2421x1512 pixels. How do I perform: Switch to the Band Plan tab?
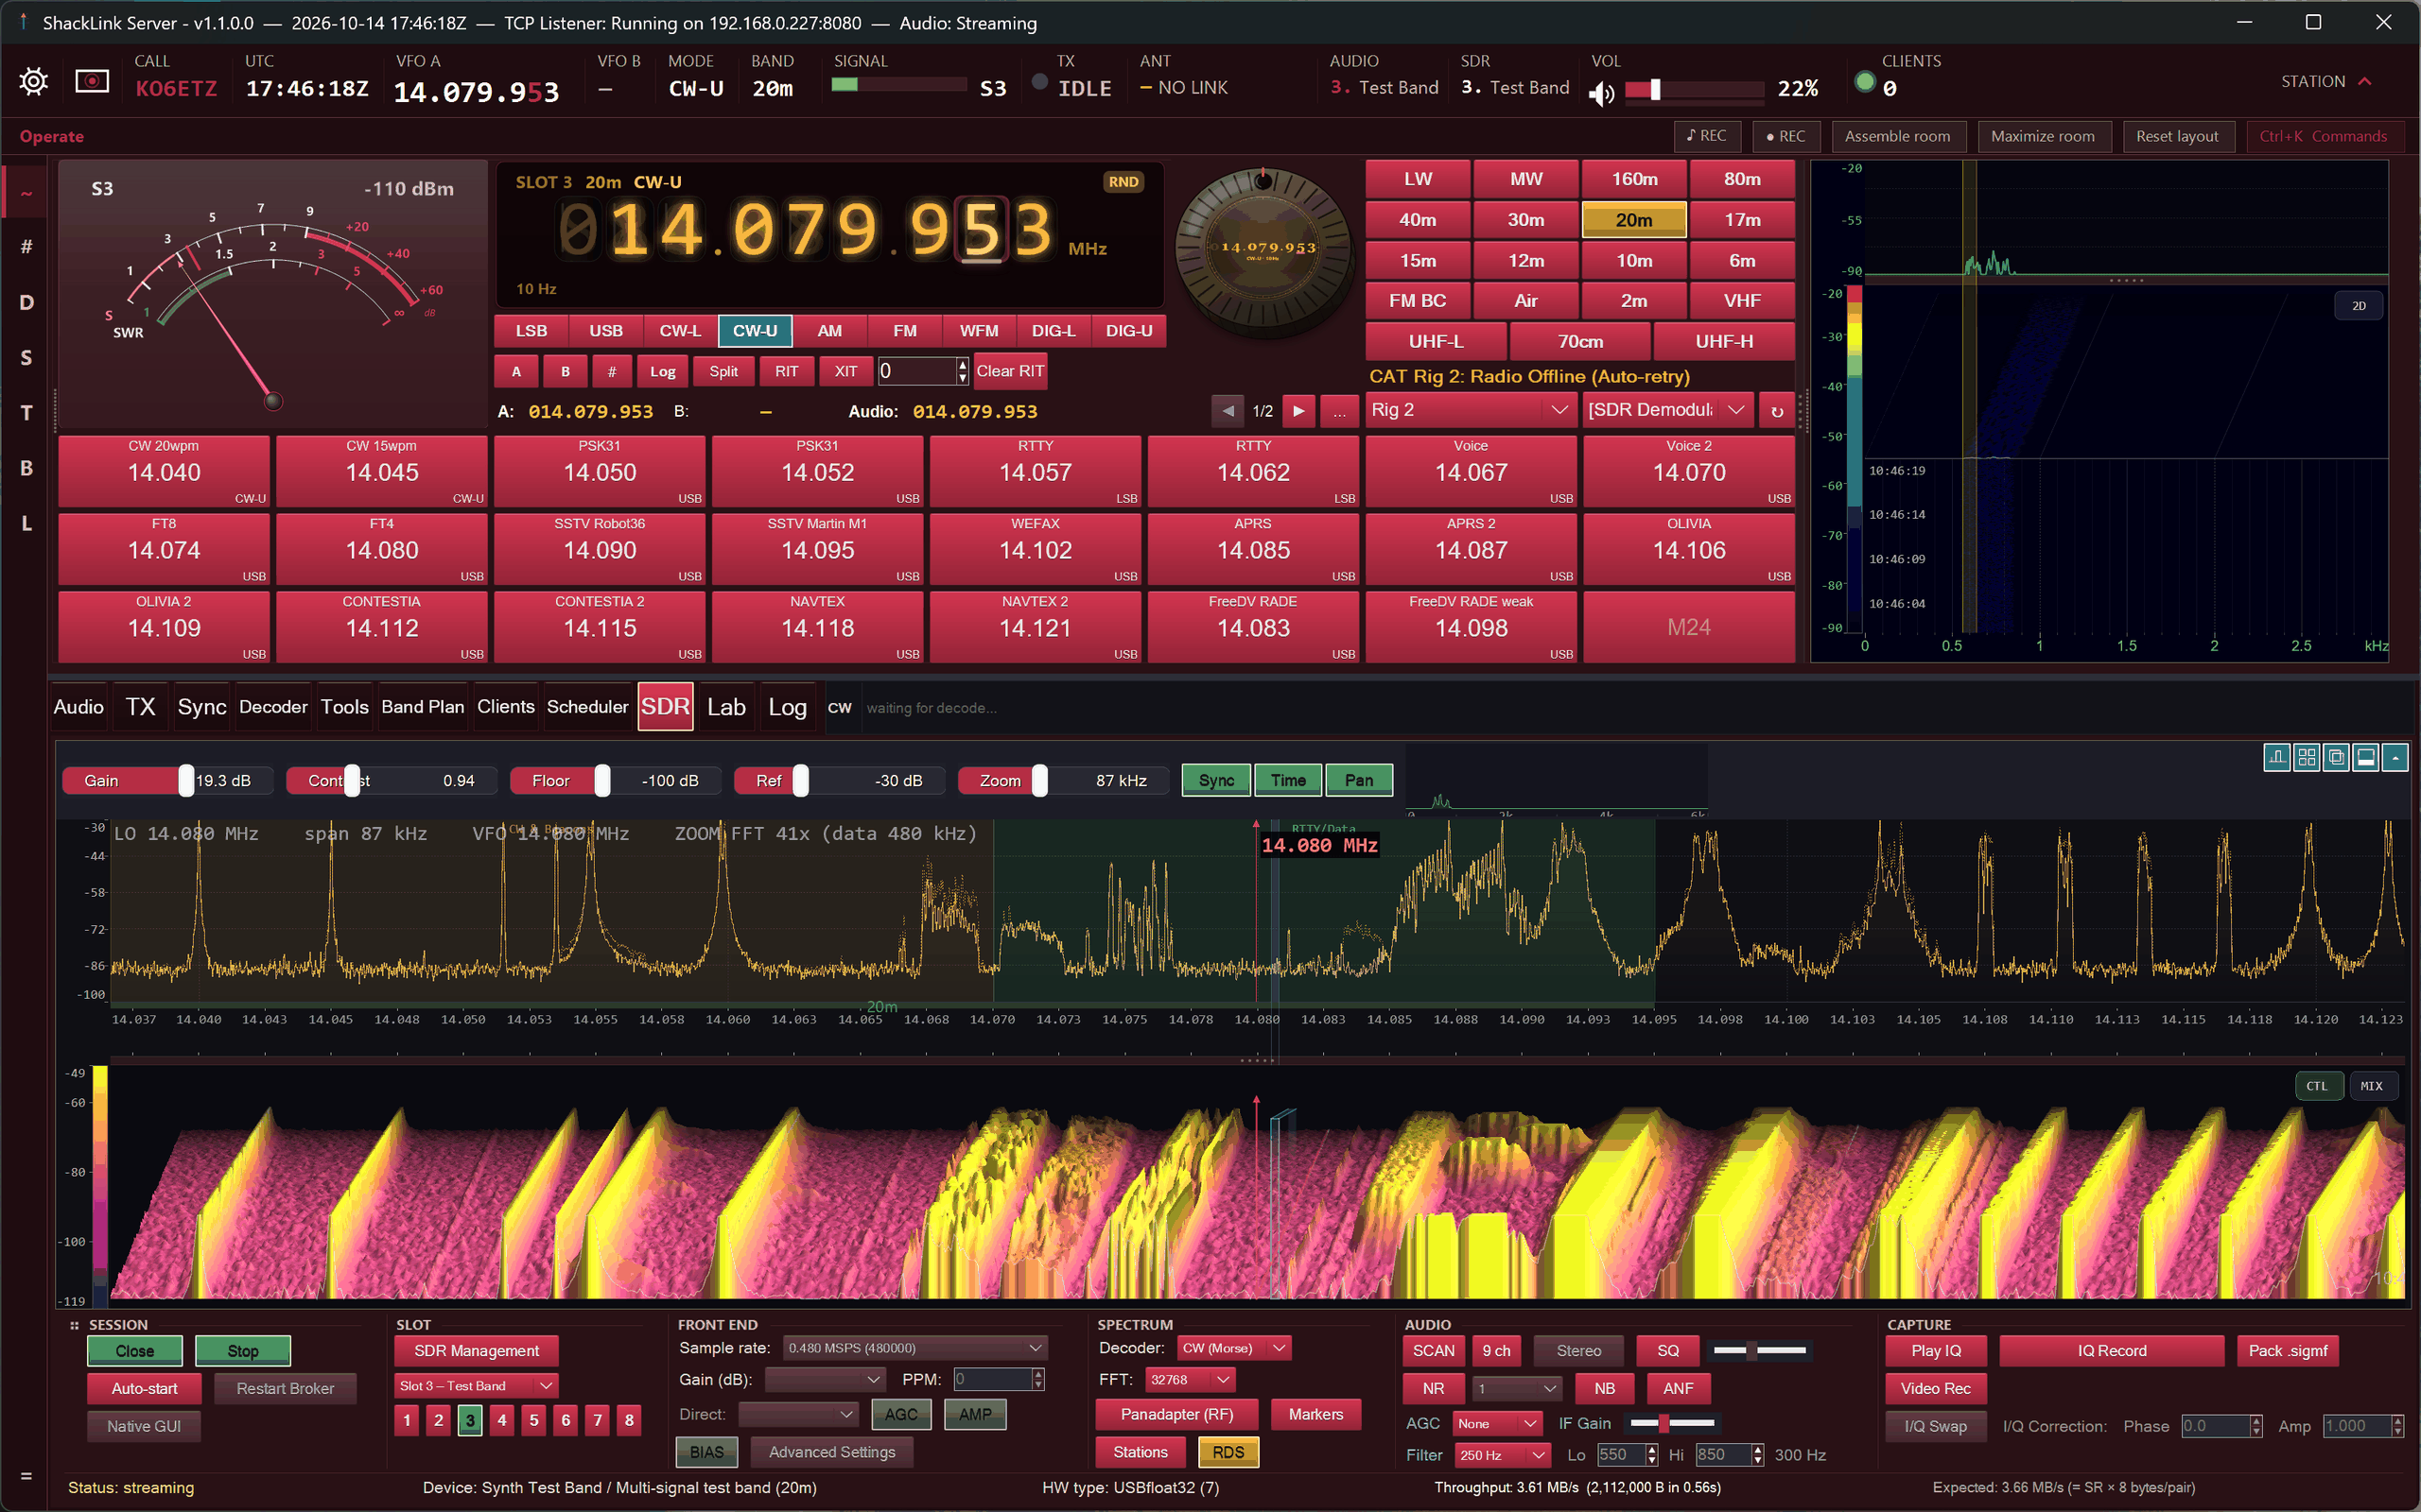422,707
